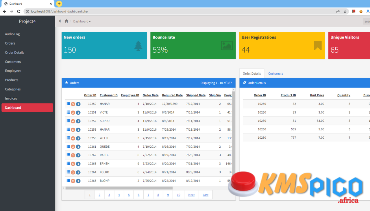This screenshot has width=370, height=211.
Task: Sort details by Unit Price column
Action: 317,95
